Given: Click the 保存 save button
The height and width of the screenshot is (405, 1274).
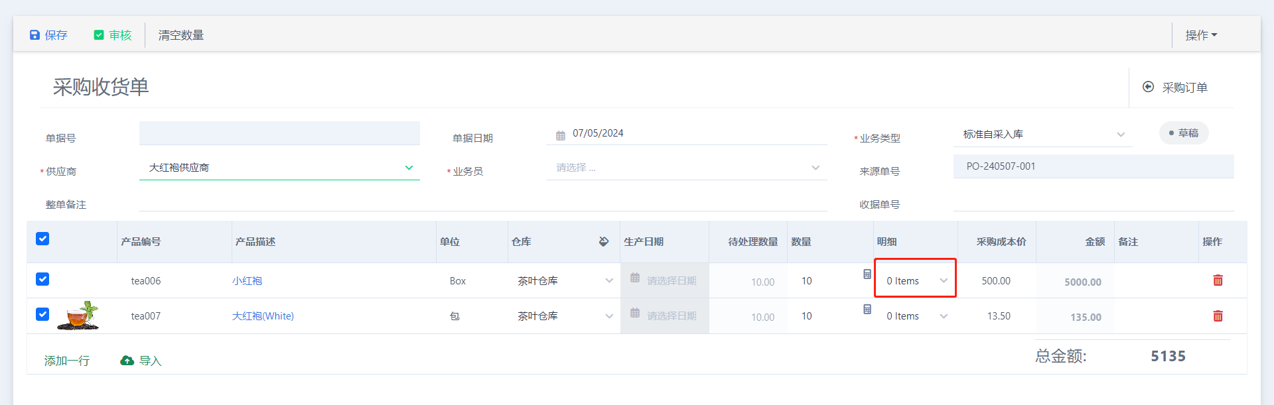Looking at the screenshot, I should pyautogui.click(x=48, y=35).
